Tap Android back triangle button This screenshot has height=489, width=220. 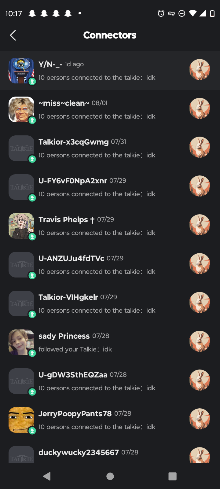click(x=47, y=476)
